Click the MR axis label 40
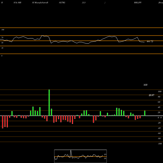 159,107
